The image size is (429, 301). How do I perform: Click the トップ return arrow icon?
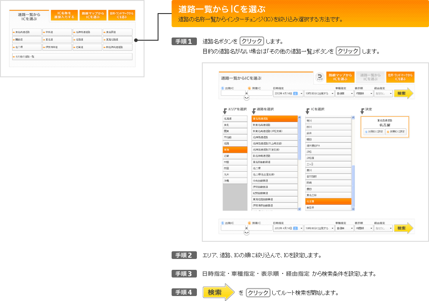(320, 77)
